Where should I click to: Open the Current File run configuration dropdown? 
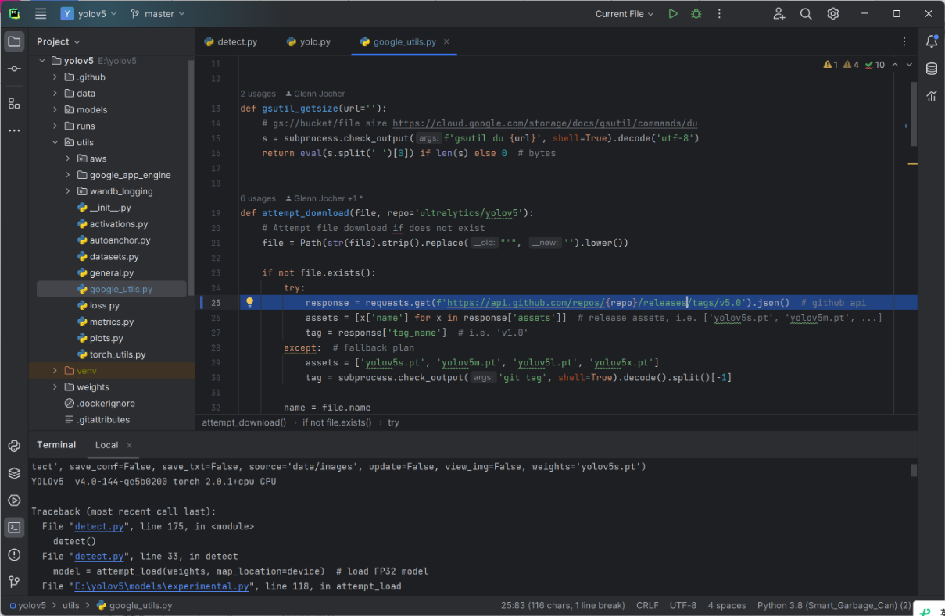[x=624, y=14]
